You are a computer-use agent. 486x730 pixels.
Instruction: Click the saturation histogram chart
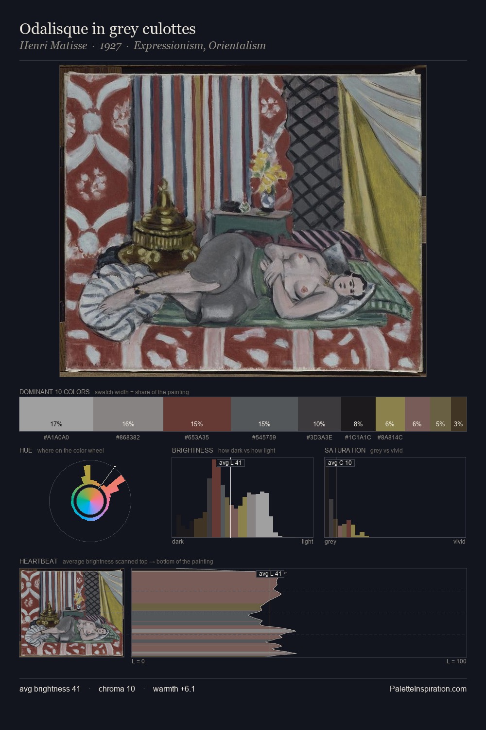395,497
